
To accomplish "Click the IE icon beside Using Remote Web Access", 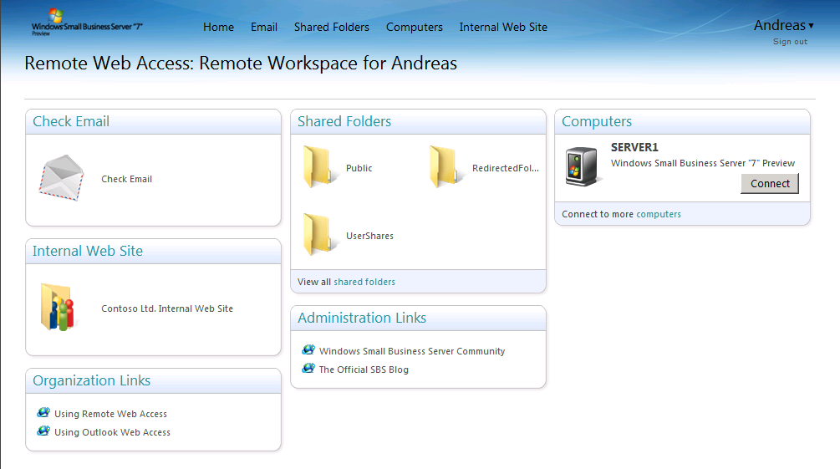I will click(43, 413).
